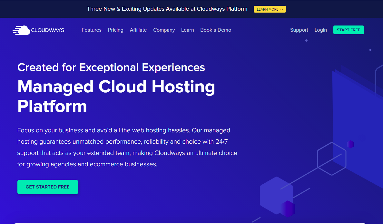Go to the Pricing page
383x224 pixels.
[x=115, y=30]
